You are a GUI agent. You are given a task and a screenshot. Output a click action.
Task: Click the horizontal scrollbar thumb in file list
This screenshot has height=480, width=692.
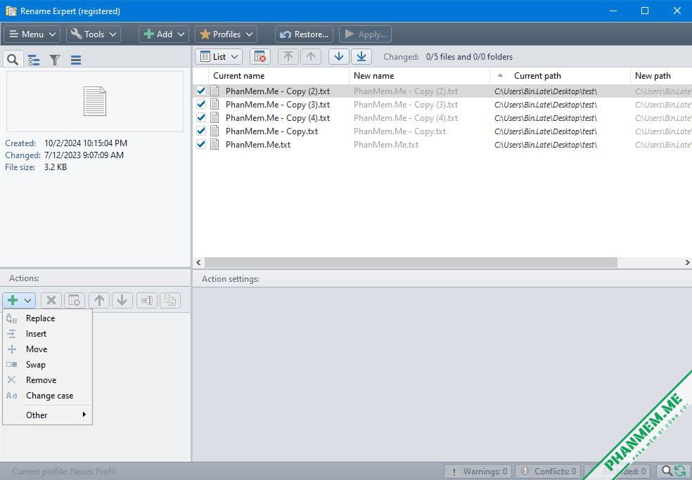(411, 262)
